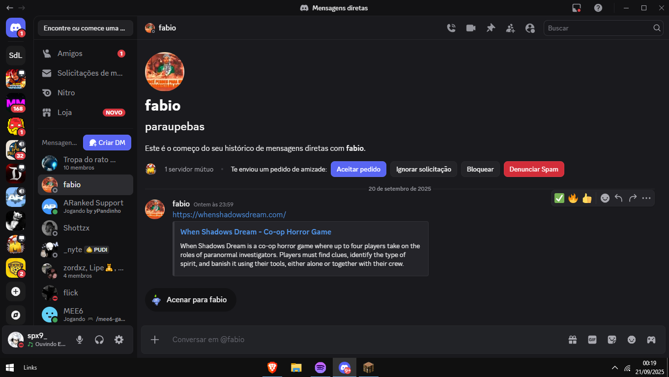
Task: Open the apps game controller icon
Action: [x=651, y=340]
